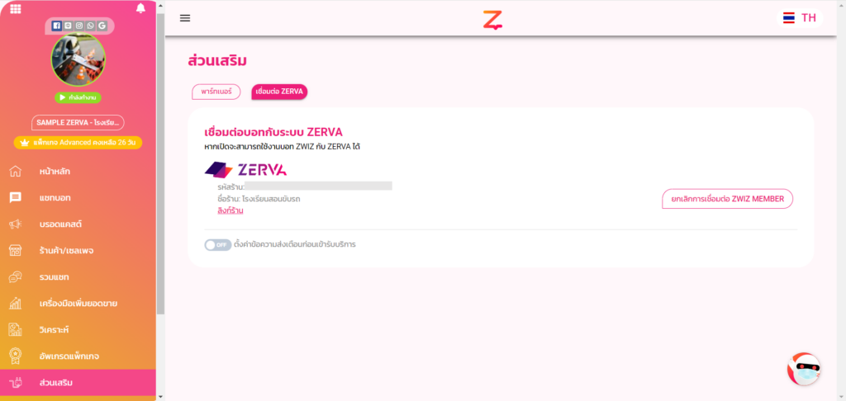The width and height of the screenshot is (846, 401).
Task: Select the เชื่อมต่อ ZERVA tab
Action: 279,92
